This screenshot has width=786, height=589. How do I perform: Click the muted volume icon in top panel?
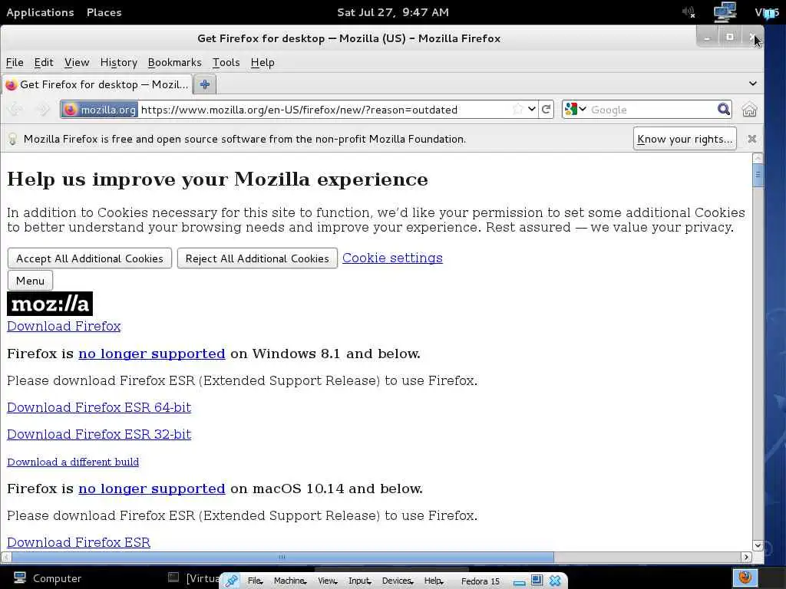(x=689, y=12)
